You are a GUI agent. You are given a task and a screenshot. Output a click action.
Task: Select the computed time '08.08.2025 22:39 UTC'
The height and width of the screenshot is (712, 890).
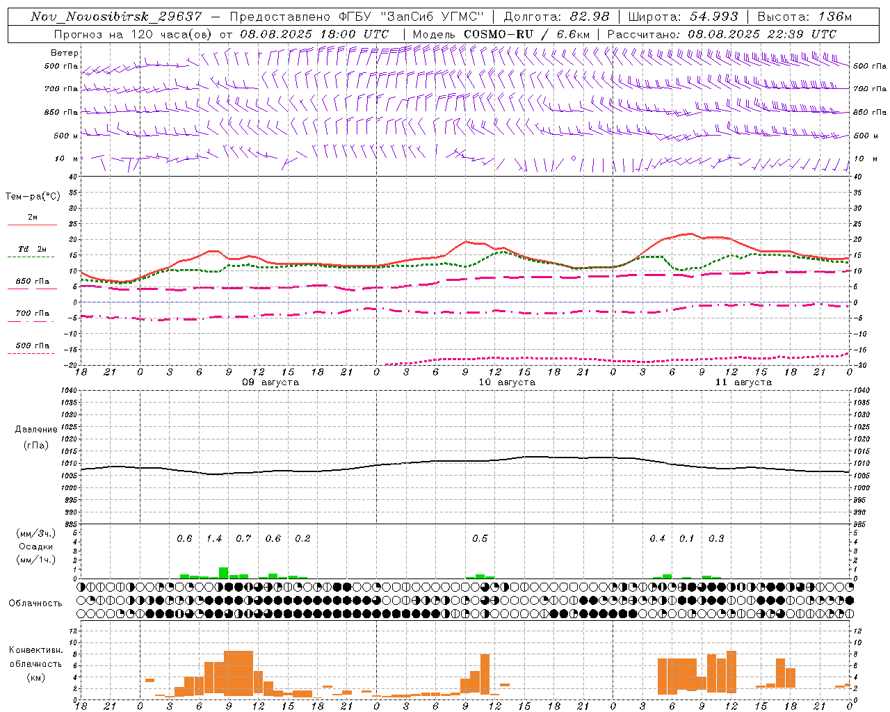tap(762, 34)
